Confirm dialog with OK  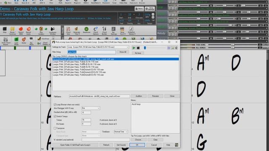click(x=137, y=145)
